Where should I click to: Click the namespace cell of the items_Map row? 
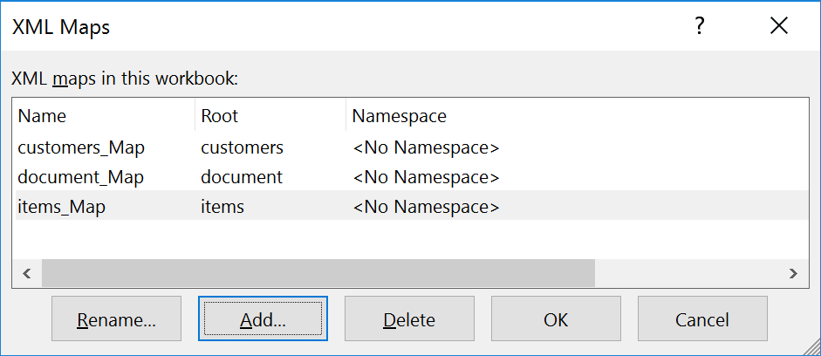coord(426,207)
